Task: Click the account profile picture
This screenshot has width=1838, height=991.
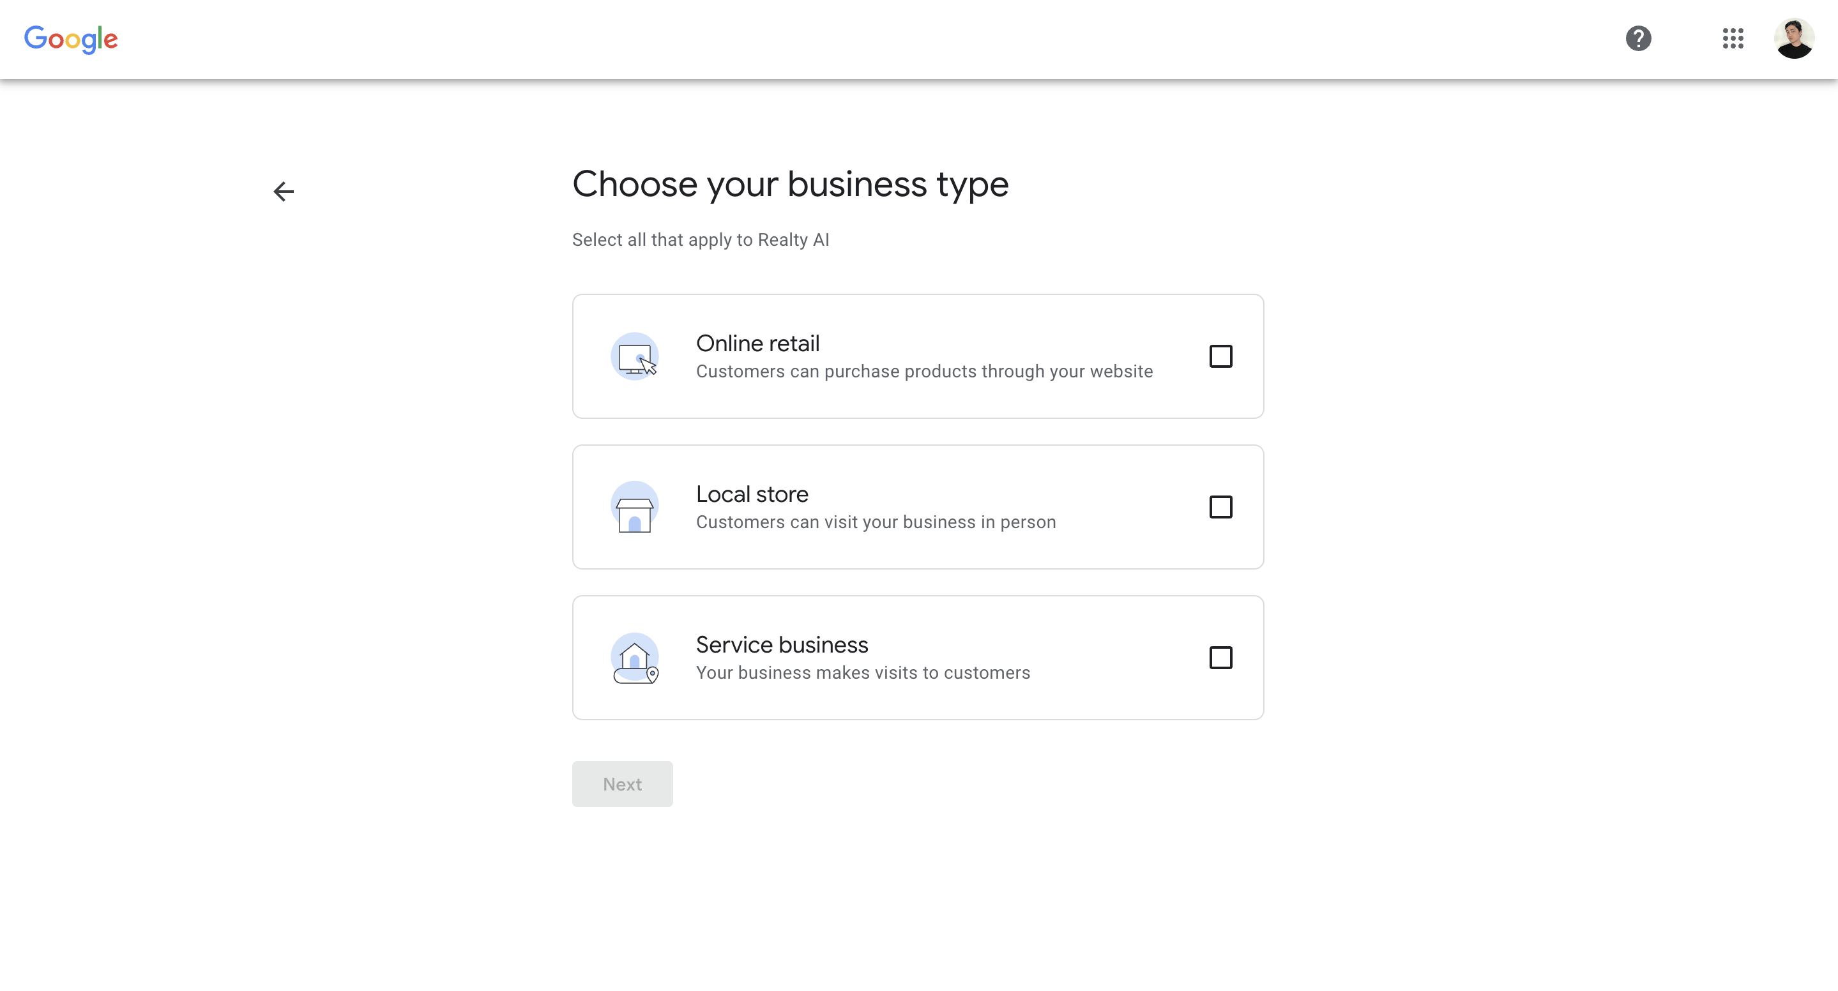Action: click(1794, 38)
